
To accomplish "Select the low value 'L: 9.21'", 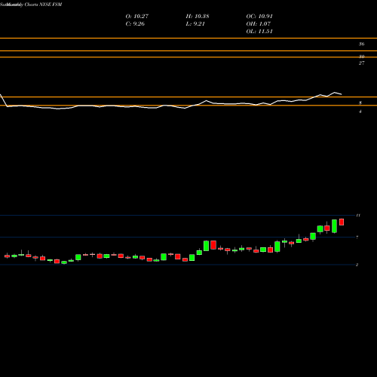I will coord(195,24).
